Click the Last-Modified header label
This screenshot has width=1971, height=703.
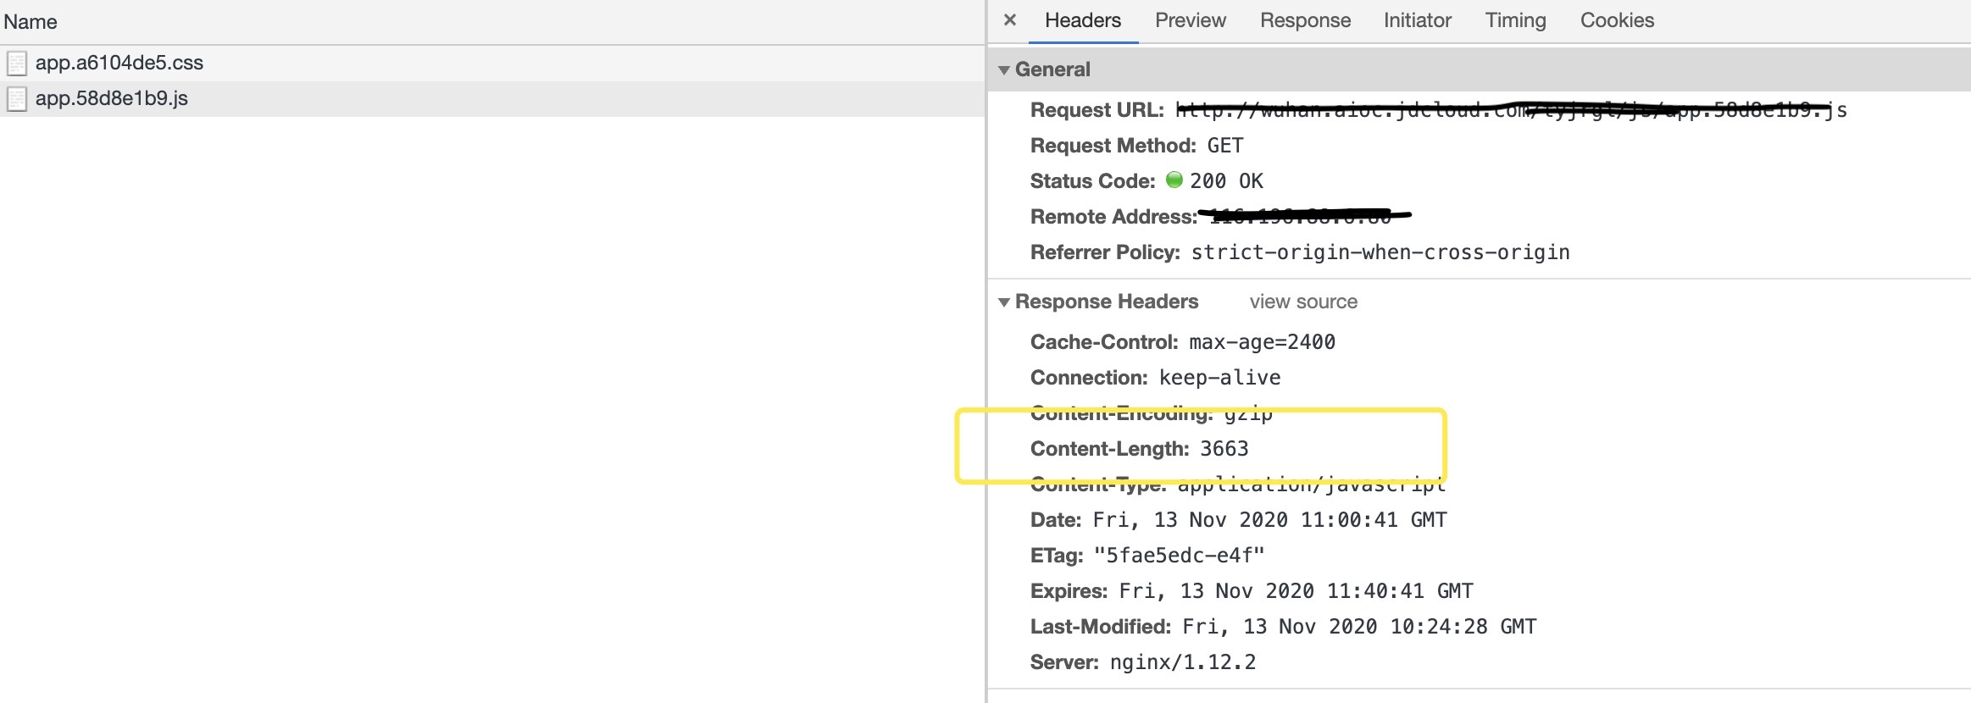[x=1101, y=627]
